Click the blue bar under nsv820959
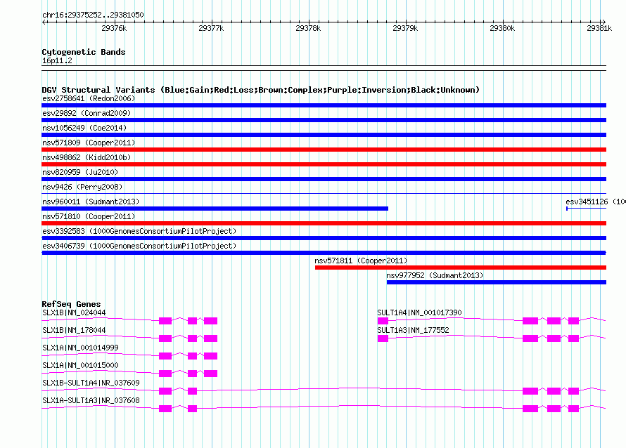Screen dimensions: 626x448 pos(324,179)
